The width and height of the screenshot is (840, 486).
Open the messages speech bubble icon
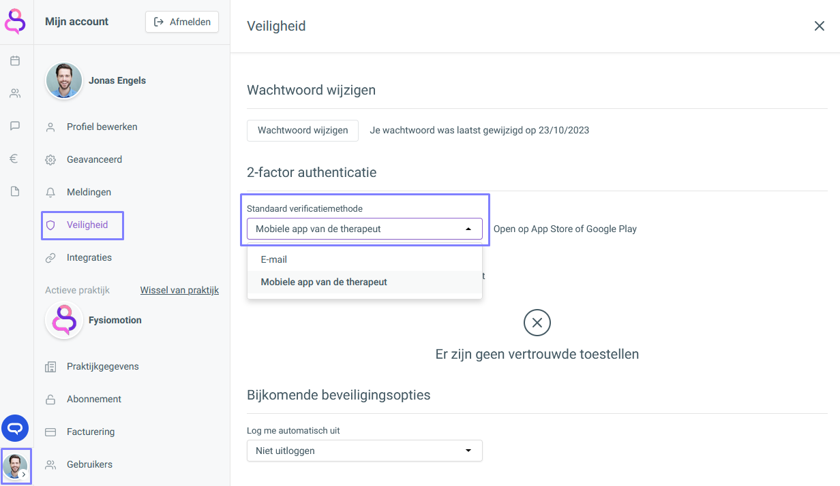click(x=15, y=126)
